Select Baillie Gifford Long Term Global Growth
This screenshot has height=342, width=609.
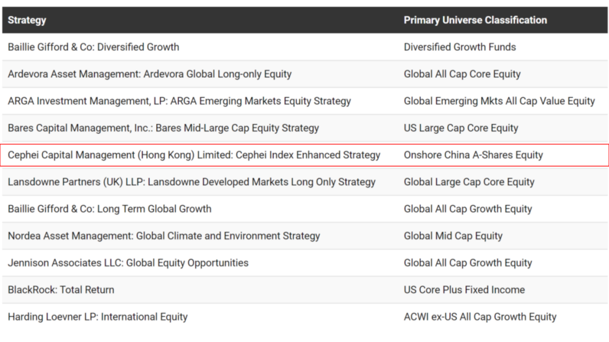coord(109,209)
